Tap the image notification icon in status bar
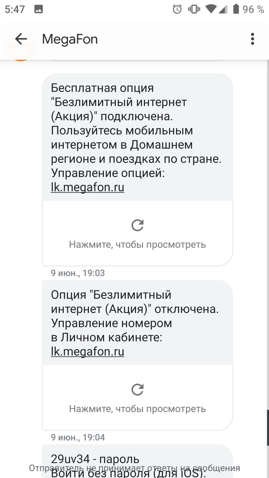The width and height of the screenshot is (269, 478). point(38,10)
